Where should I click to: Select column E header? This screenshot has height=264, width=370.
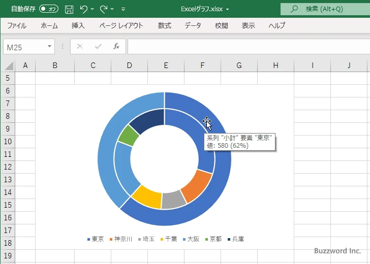pos(166,65)
